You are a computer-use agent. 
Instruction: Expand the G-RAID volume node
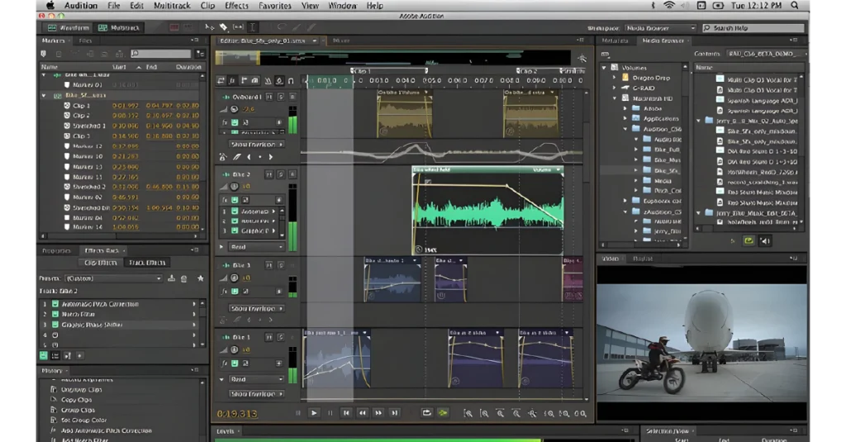pos(615,88)
